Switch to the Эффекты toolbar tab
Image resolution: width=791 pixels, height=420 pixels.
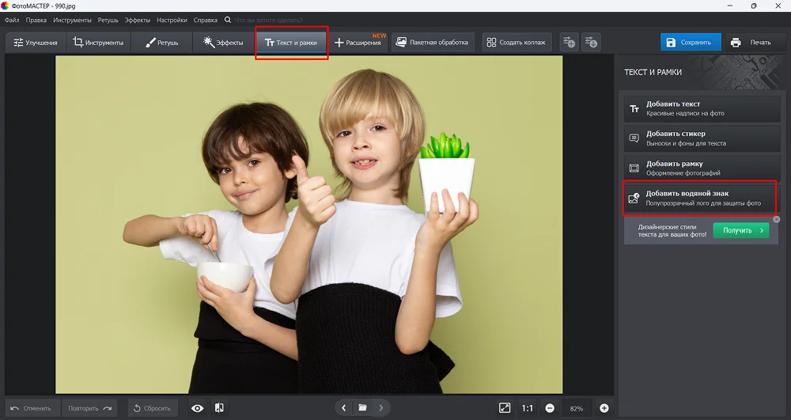point(223,43)
